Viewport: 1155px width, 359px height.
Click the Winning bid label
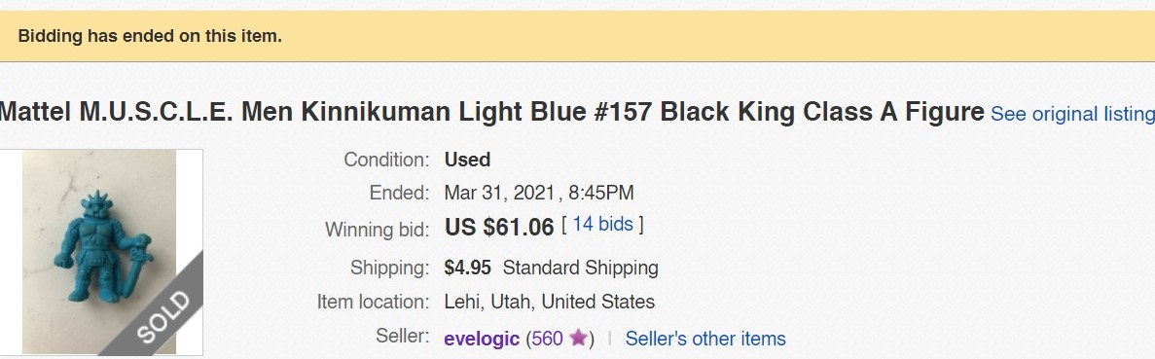[x=378, y=230]
